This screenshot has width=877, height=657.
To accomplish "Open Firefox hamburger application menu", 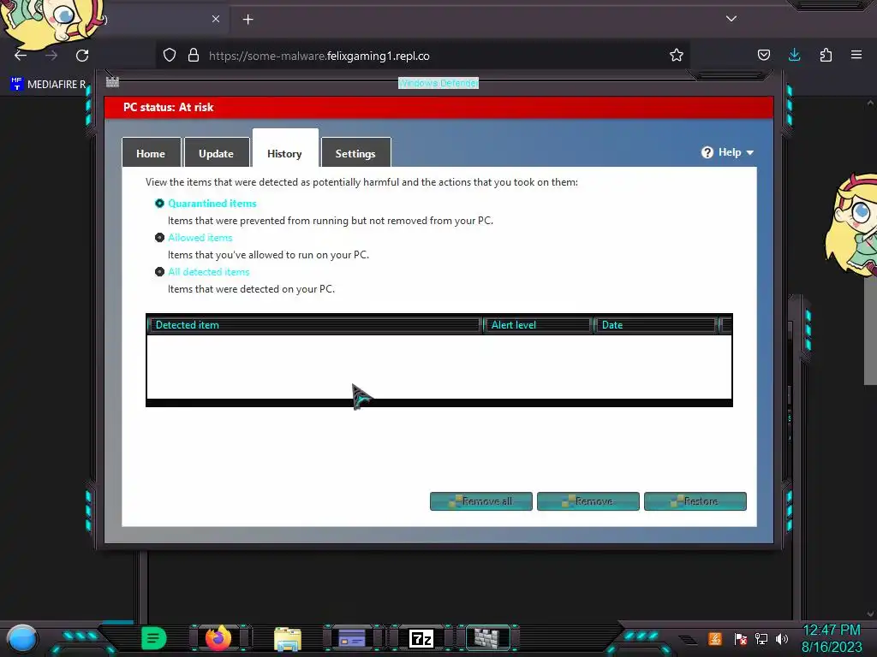I will 856,55.
